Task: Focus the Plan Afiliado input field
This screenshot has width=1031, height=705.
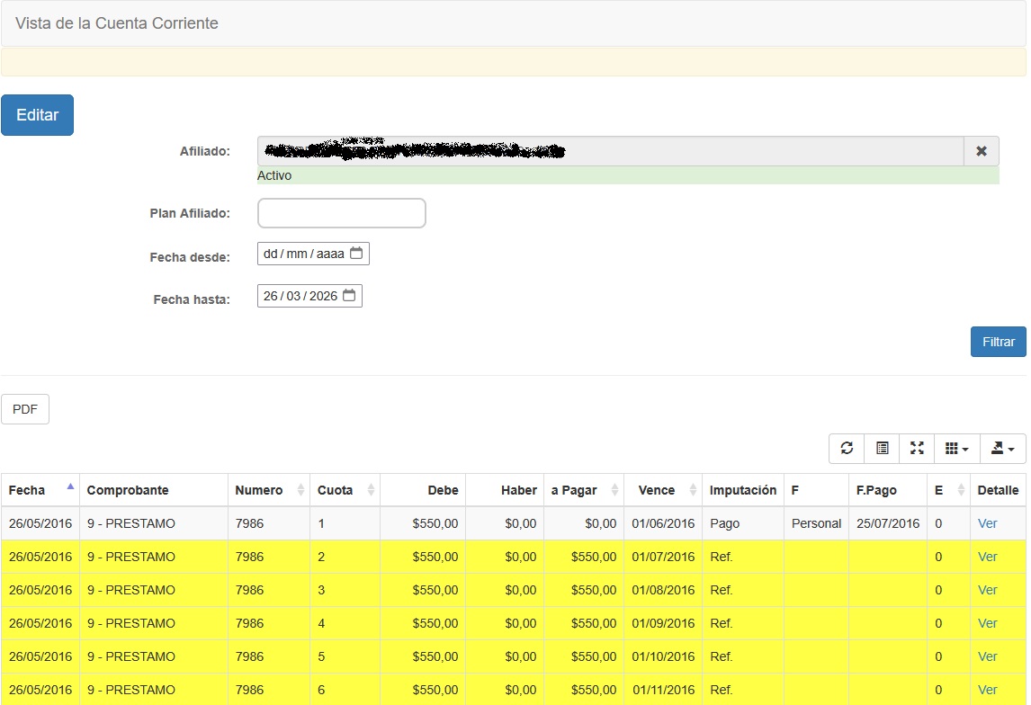Action: tap(341, 213)
